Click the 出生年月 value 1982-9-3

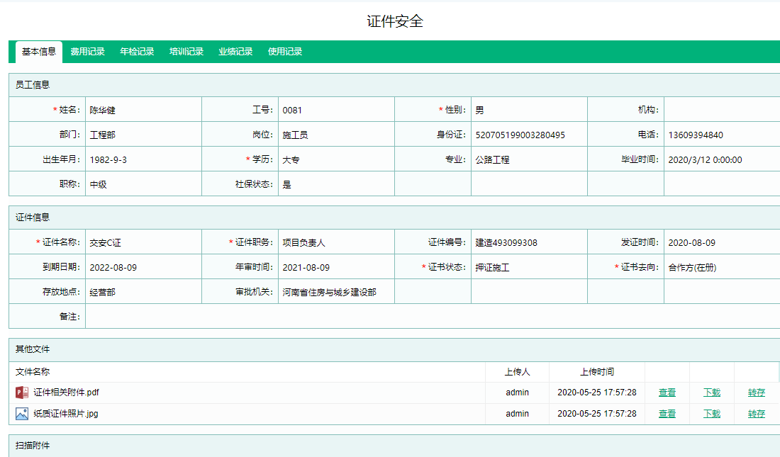tap(108, 159)
